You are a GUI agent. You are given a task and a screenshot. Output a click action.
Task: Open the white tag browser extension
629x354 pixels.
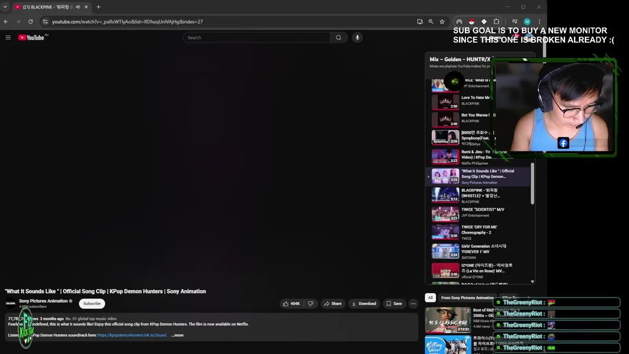tap(484, 22)
